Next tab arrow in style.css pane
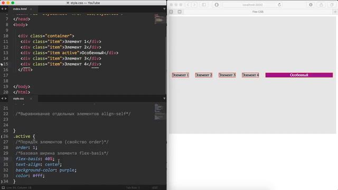Viewport: 338px width, 190px height. pos(6,99)
